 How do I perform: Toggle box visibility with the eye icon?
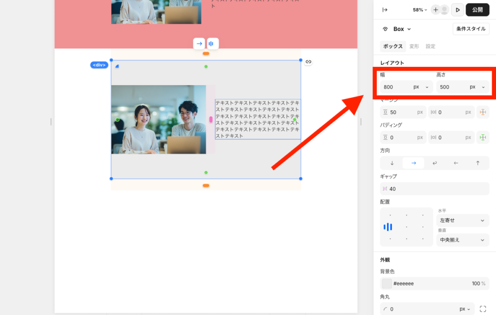click(x=386, y=29)
